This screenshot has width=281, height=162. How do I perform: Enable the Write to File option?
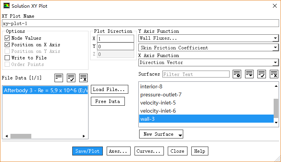[7, 58]
